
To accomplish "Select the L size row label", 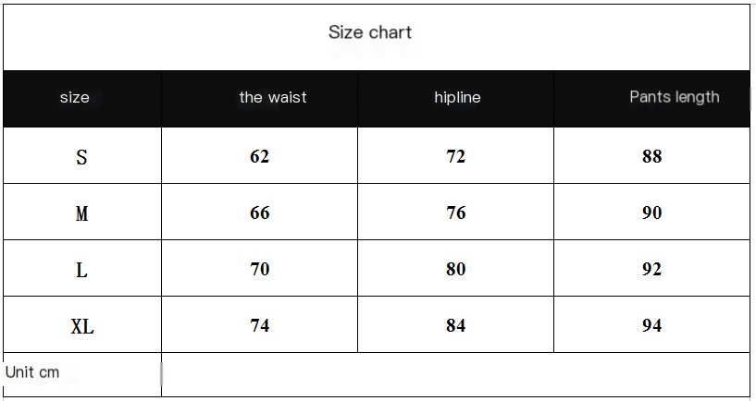I will (x=81, y=270).
